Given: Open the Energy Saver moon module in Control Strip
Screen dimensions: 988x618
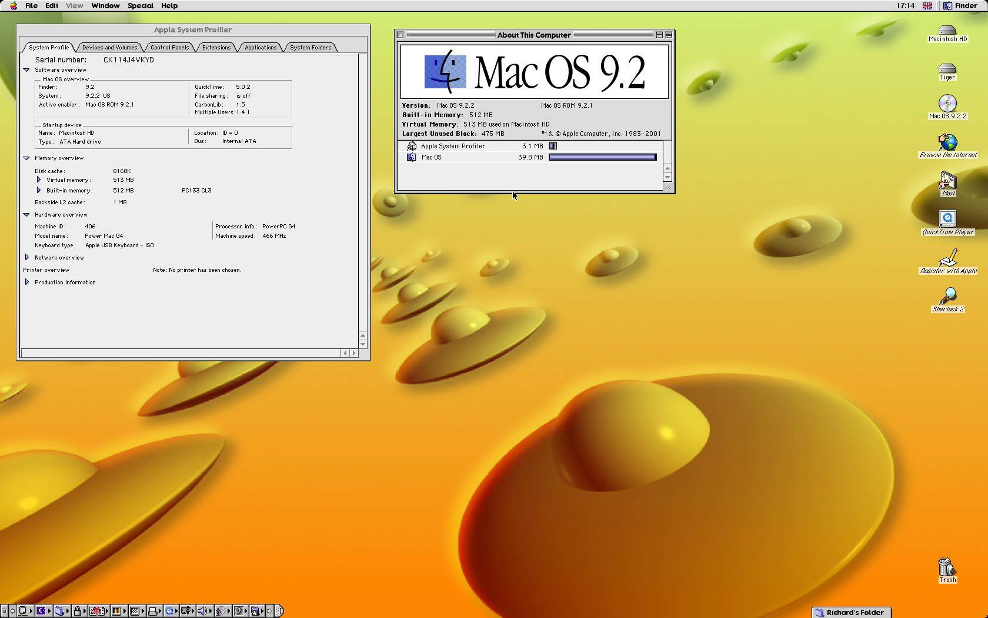Looking at the screenshot, I should [x=44, y=611].
